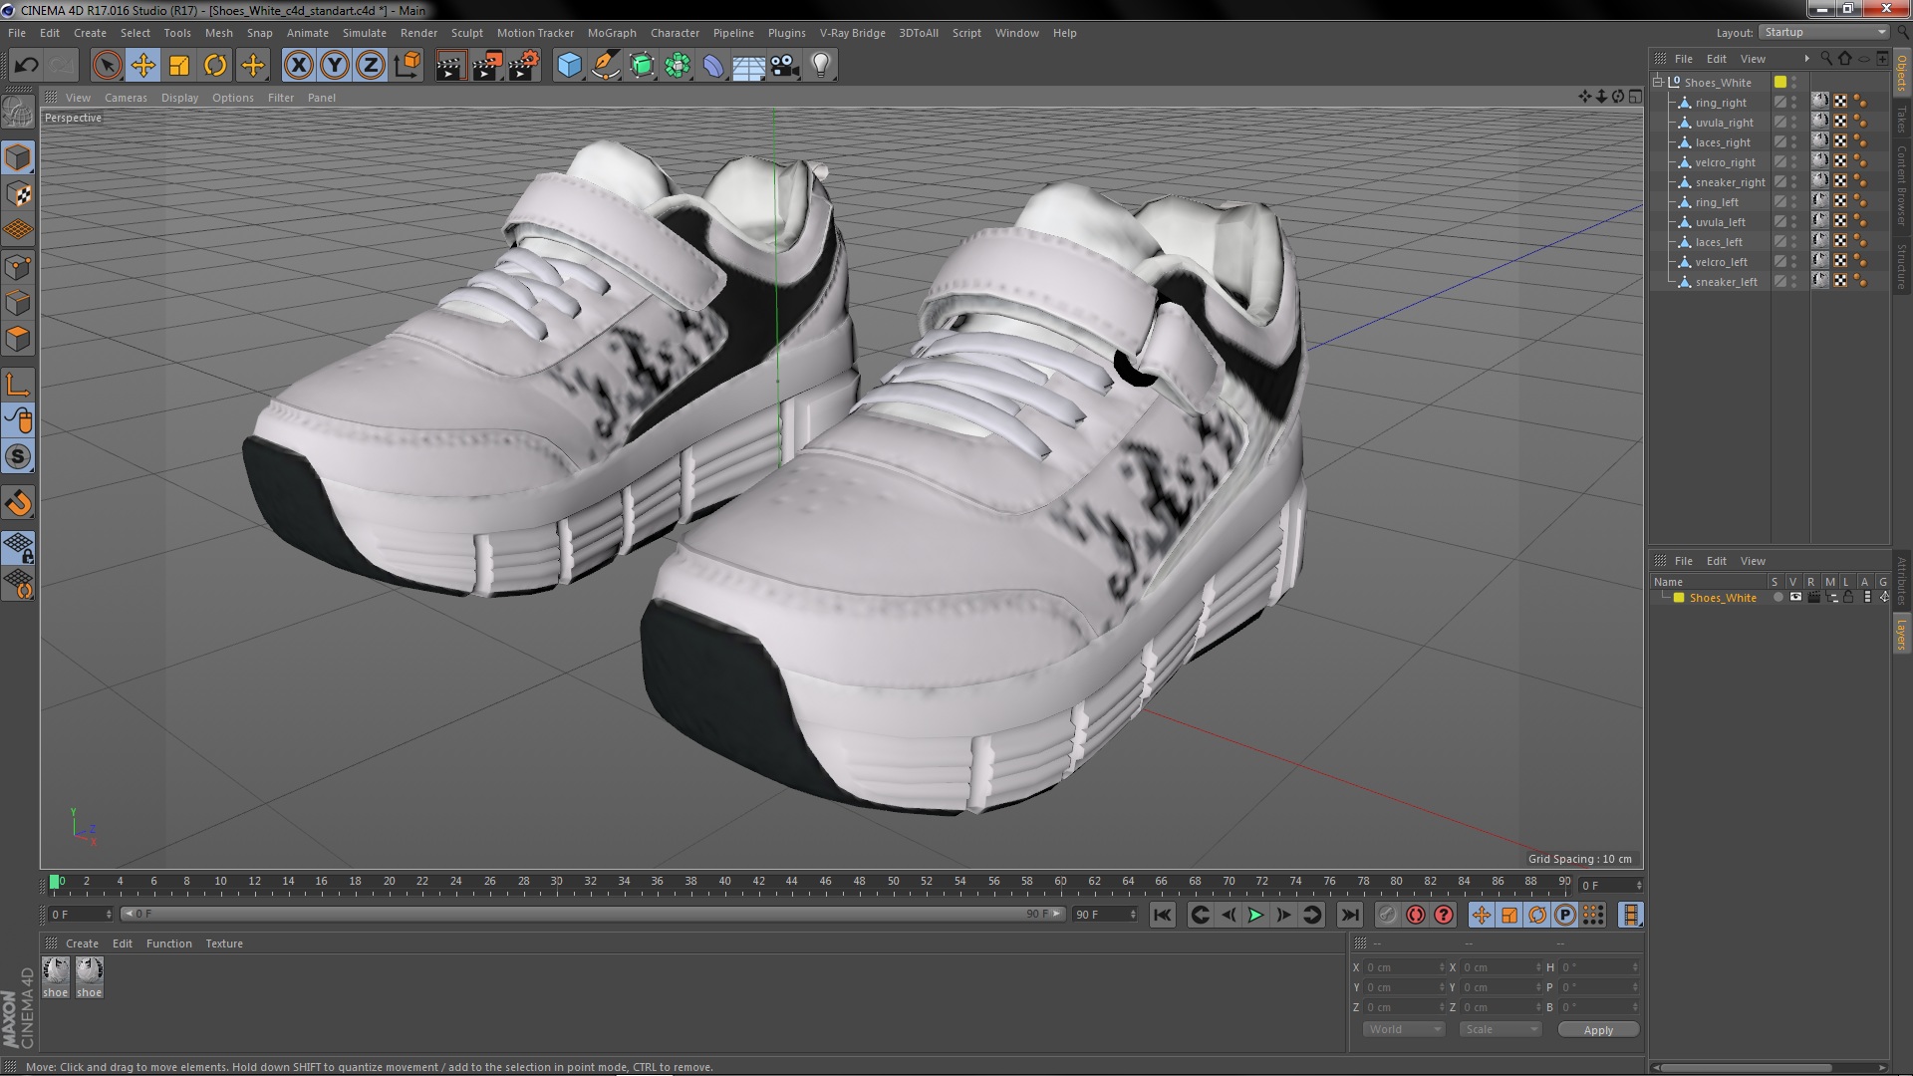Open the Array modeling objects

pyautogui.click(x=678, y=66)
